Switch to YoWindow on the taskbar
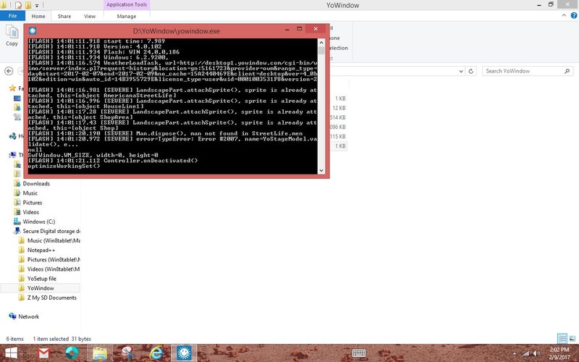 coord(184,353)
